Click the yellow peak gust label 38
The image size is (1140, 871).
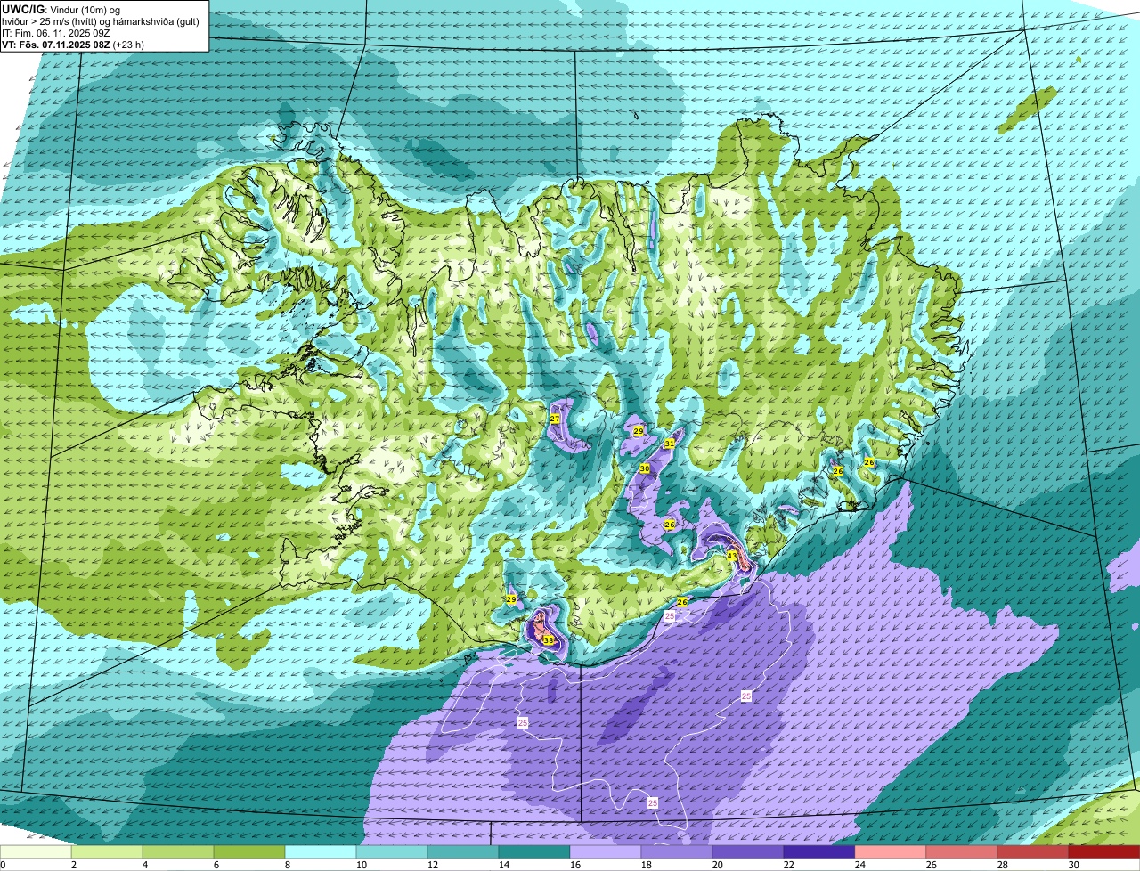tap(549, 640)
